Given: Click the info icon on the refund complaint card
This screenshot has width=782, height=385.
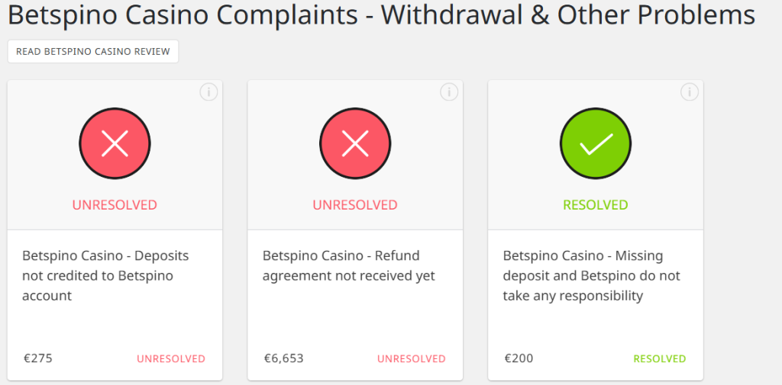Looking at the screenshot, I should [x=449, y=92].
